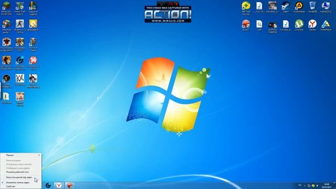Open Yandex browser desktop shortcut
Viewport: 336px width, 189px height.
312,26
